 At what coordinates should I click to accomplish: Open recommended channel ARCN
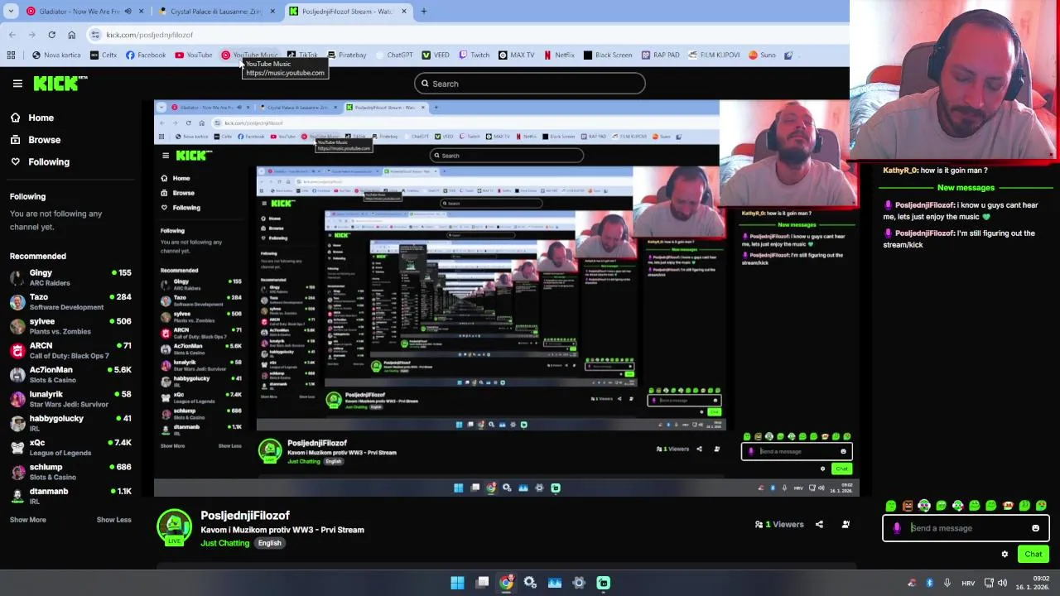coord(70,350)
